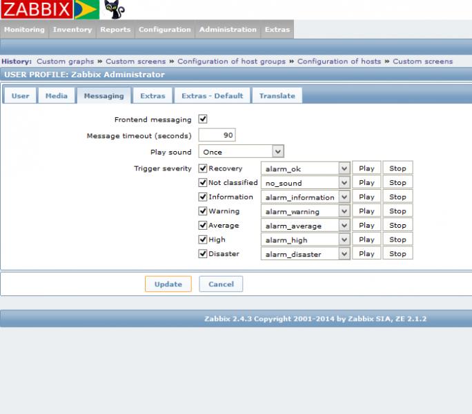Open the alarm_information sound dropdown

[305, 197]
